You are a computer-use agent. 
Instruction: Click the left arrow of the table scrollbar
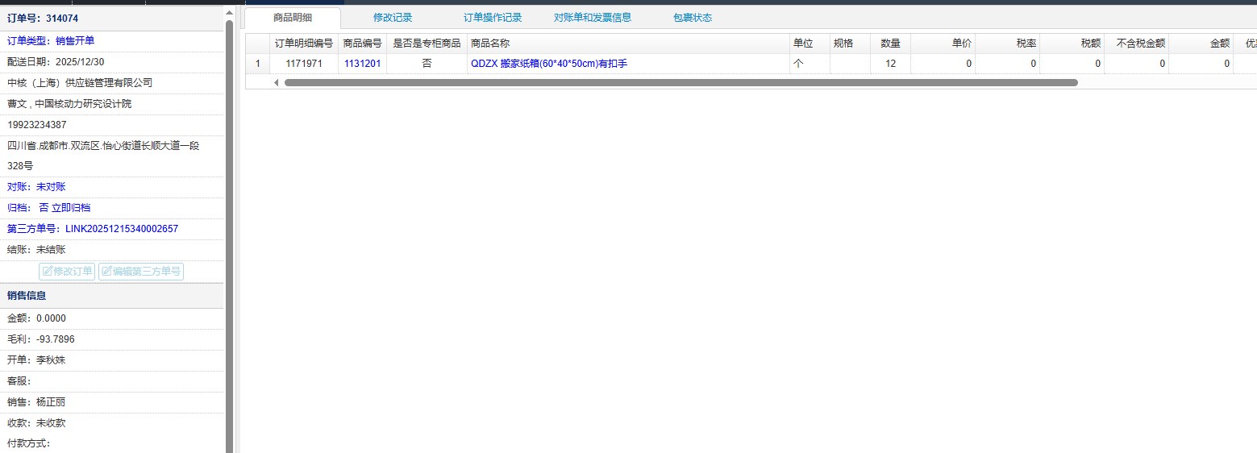coord(277,82)
